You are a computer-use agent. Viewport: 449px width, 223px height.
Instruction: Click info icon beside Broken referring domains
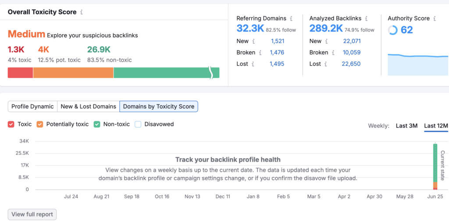[x=260, y=53]
